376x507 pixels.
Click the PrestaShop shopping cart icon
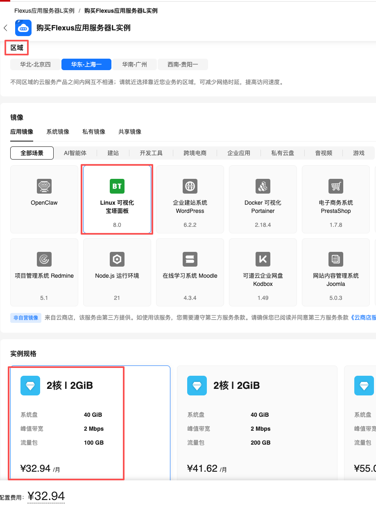(336, 186)
